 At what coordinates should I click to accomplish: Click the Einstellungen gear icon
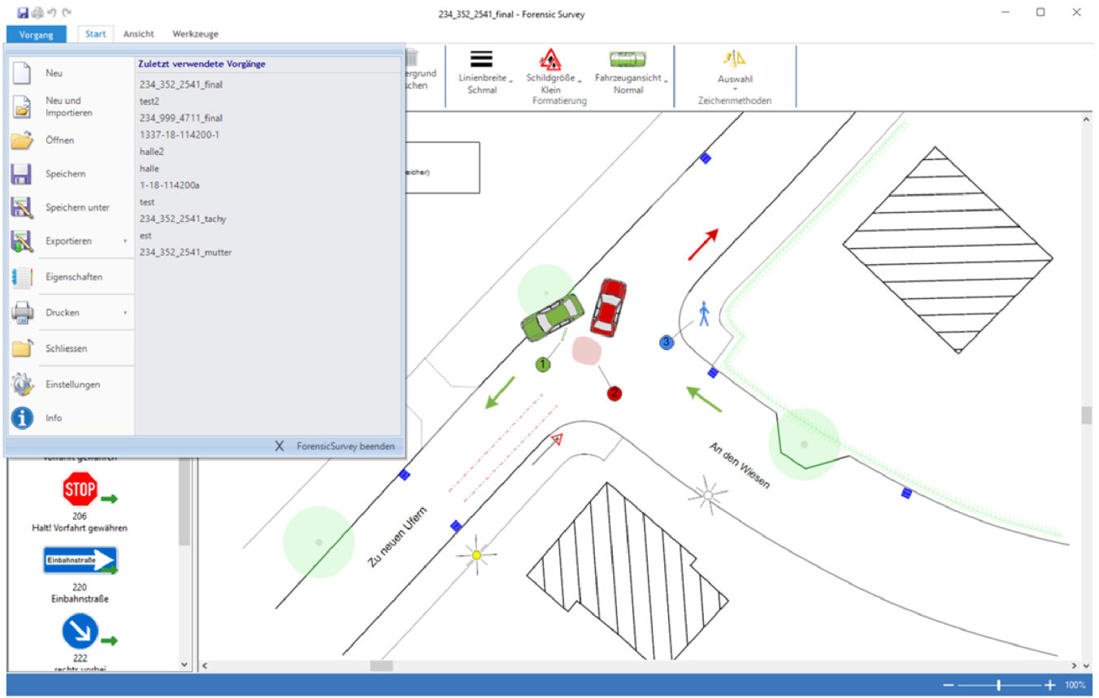point(22,384)
